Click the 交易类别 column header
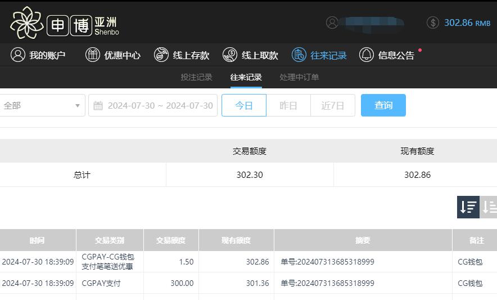This screenshot has width=497, height=300. click(x=110, y=240)
